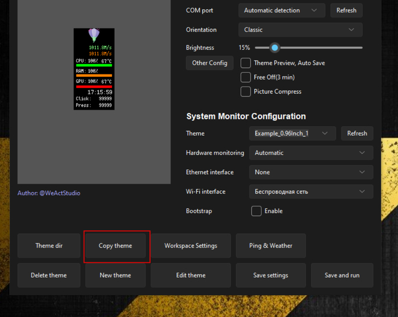Enable the Bootstrap checkbox
This screenshot has width=398, height=317.
click(256, 211)
